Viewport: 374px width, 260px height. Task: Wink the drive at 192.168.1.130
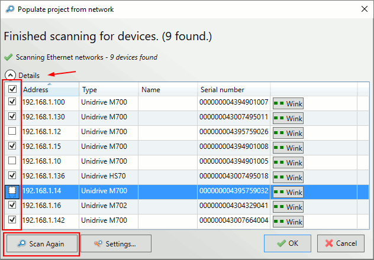pos(288,118)
